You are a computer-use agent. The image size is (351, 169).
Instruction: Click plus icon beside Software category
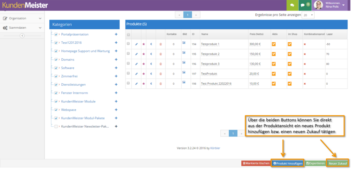point(116,68)
